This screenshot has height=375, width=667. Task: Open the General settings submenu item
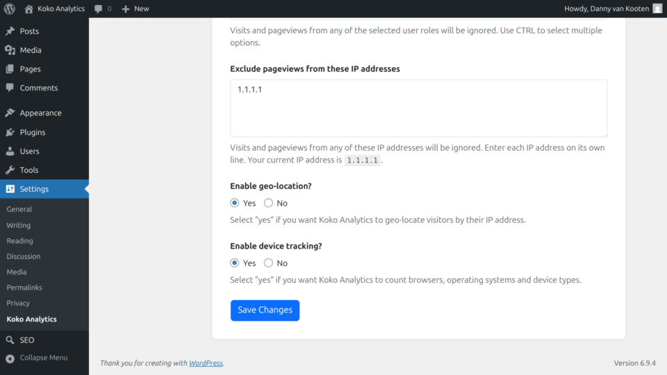click(19, 209)
